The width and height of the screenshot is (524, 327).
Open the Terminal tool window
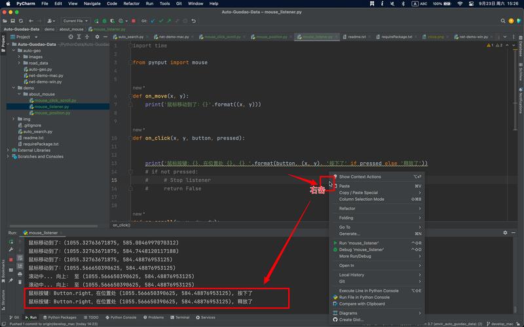coord(179,317)
